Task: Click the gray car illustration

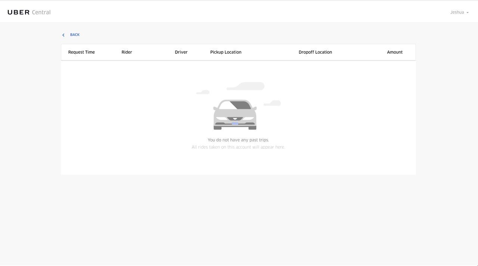Action: [235, 116]
